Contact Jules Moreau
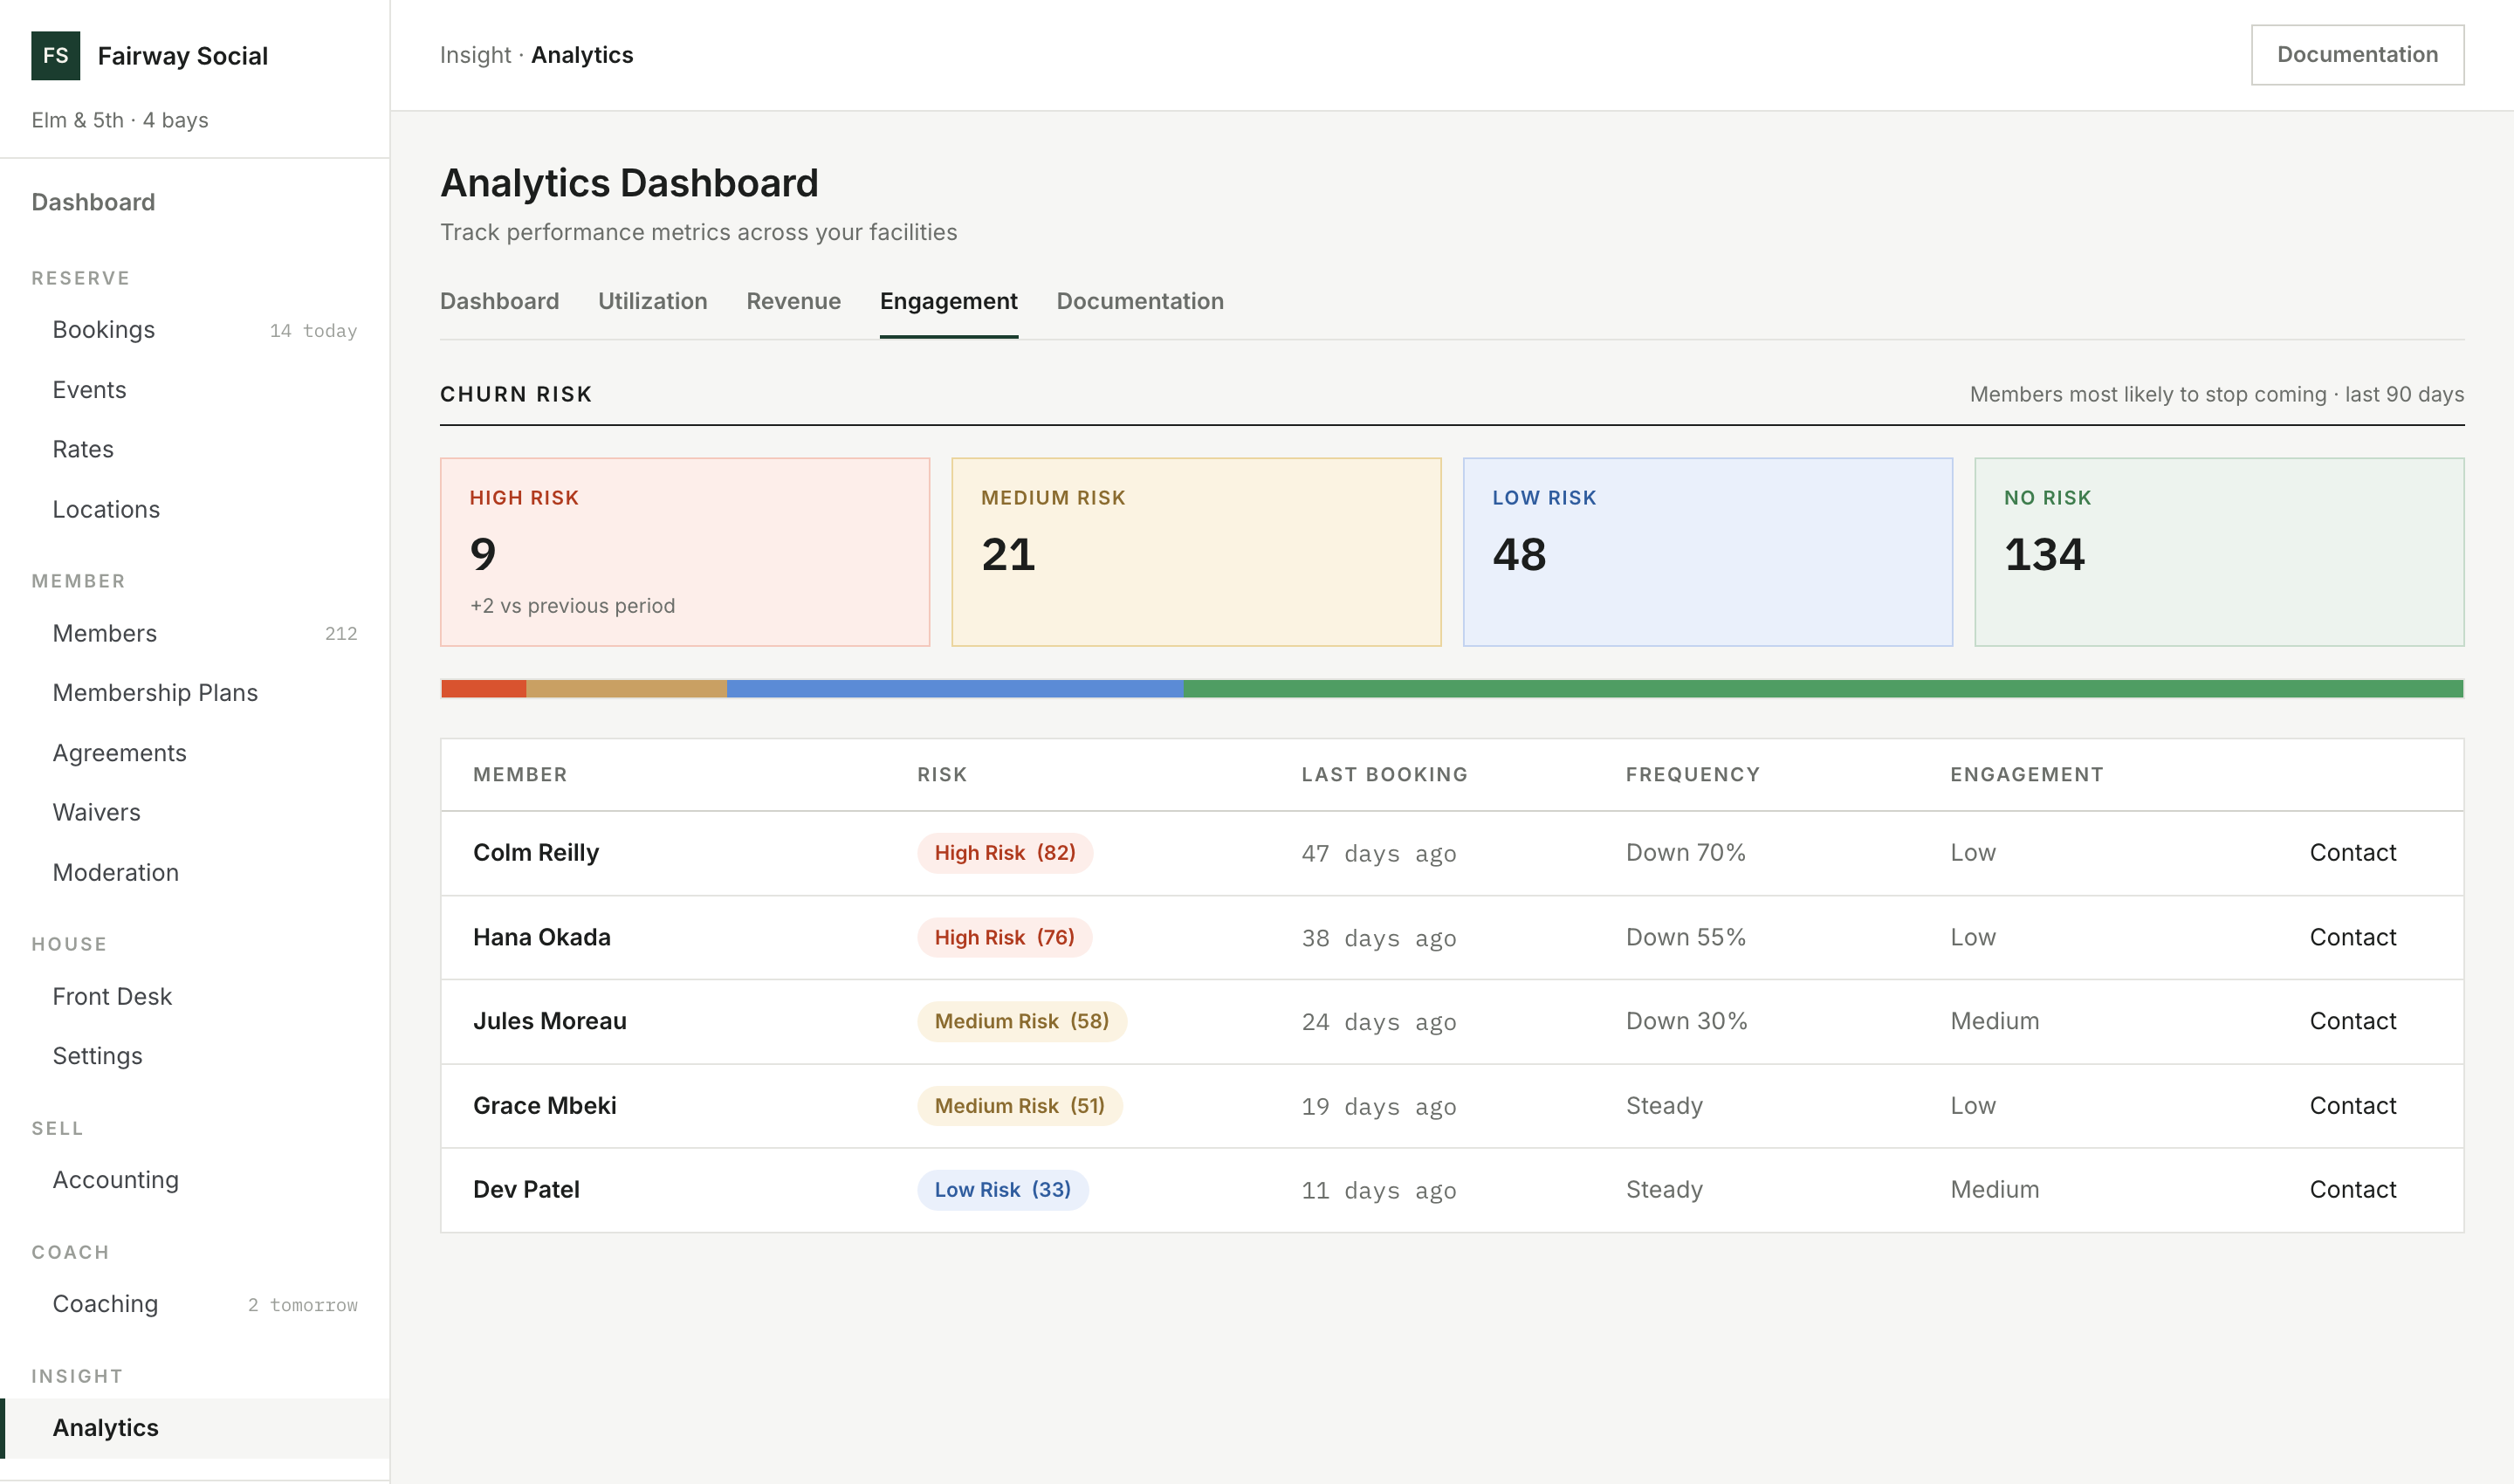This screenshot has height=1484, width=2514. (x=2352, y=1021)
